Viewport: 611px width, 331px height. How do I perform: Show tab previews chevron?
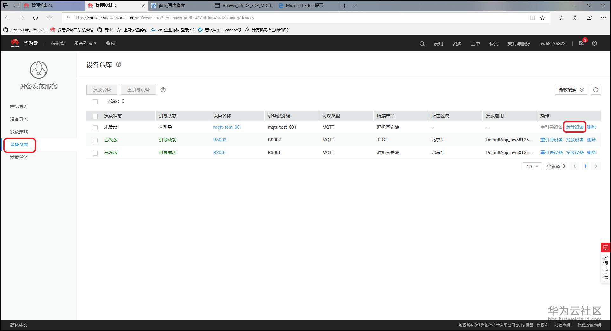(x=355, y=6)
